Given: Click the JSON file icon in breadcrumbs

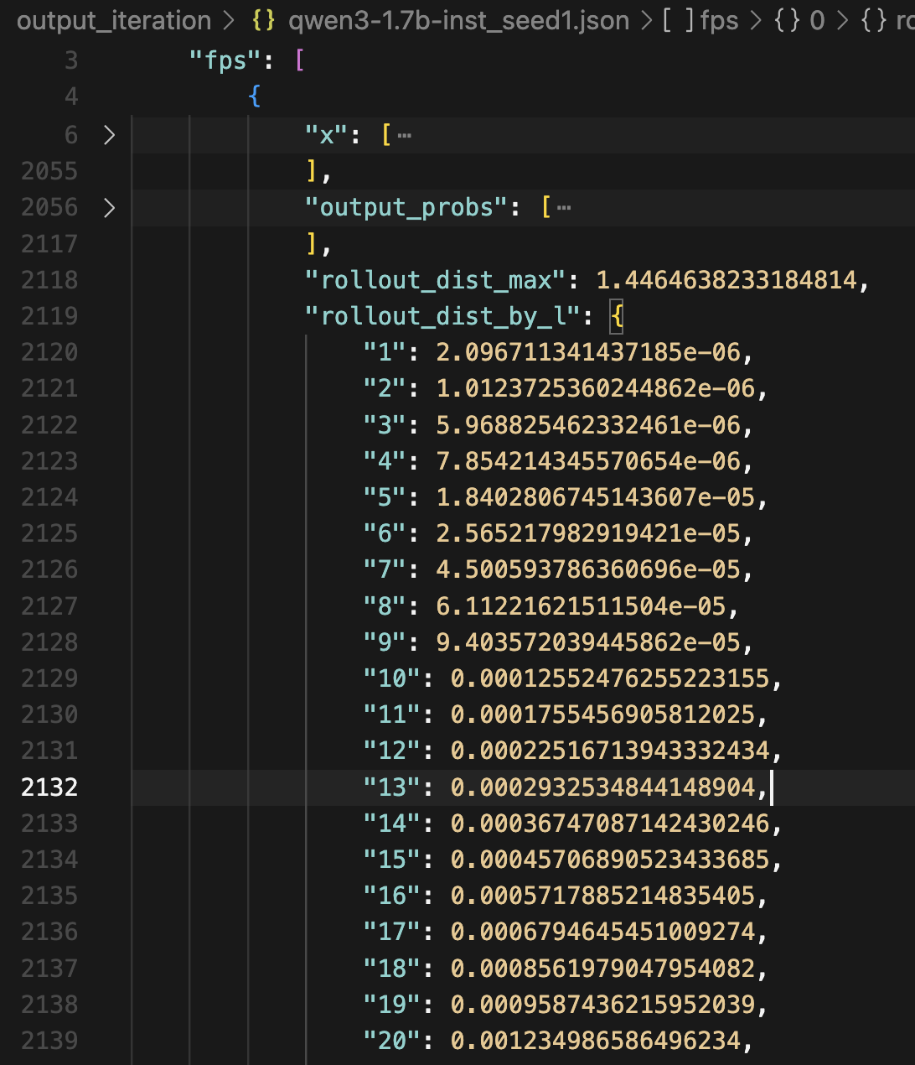Looking at the screenshot, I should click(x=263, y=21).
